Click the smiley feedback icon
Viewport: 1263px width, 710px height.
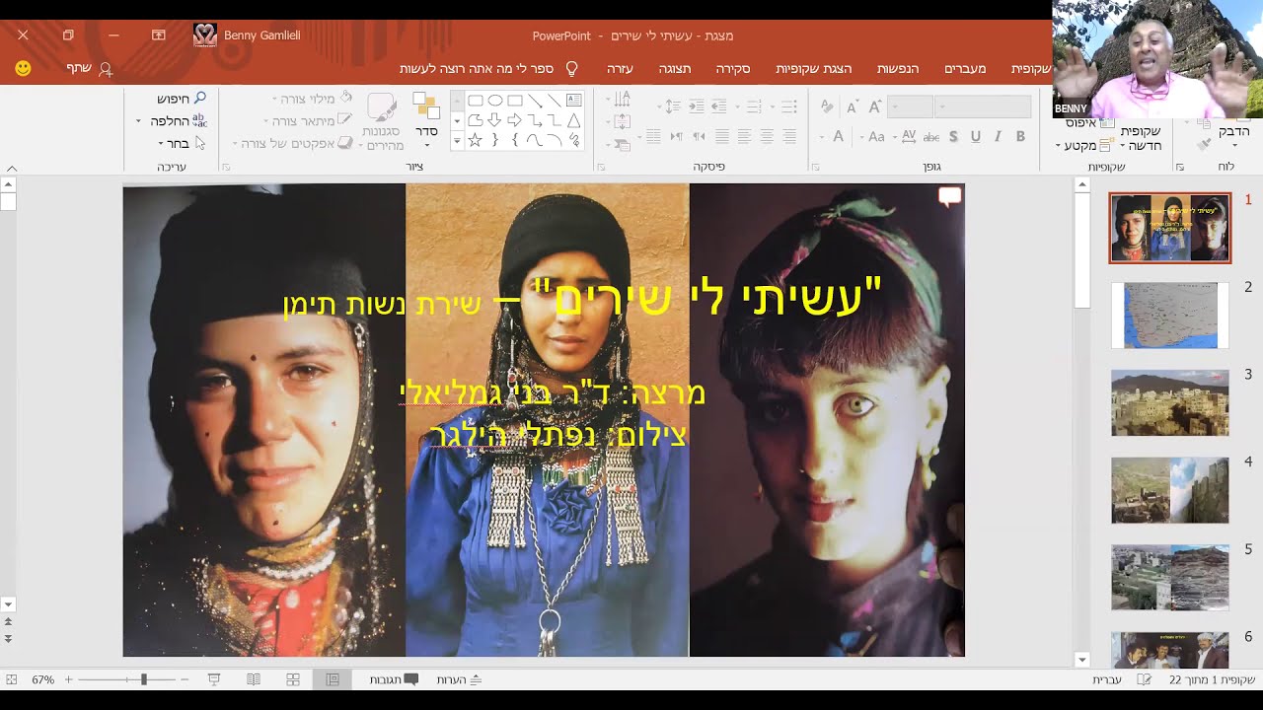tap(23, 68)
